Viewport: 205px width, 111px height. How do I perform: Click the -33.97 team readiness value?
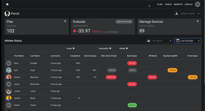tap(84, 31)
